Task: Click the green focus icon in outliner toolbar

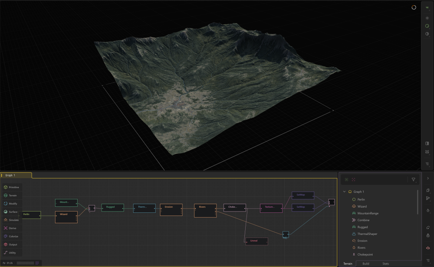Action: (346, 179)
